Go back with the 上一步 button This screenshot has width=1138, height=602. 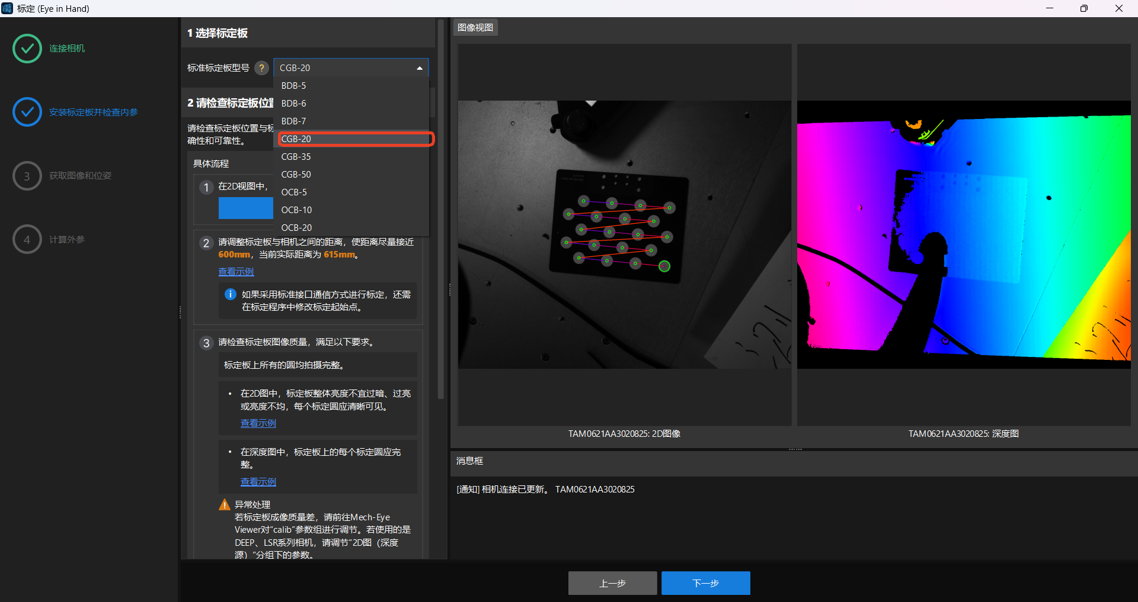(x=612, y=583)
